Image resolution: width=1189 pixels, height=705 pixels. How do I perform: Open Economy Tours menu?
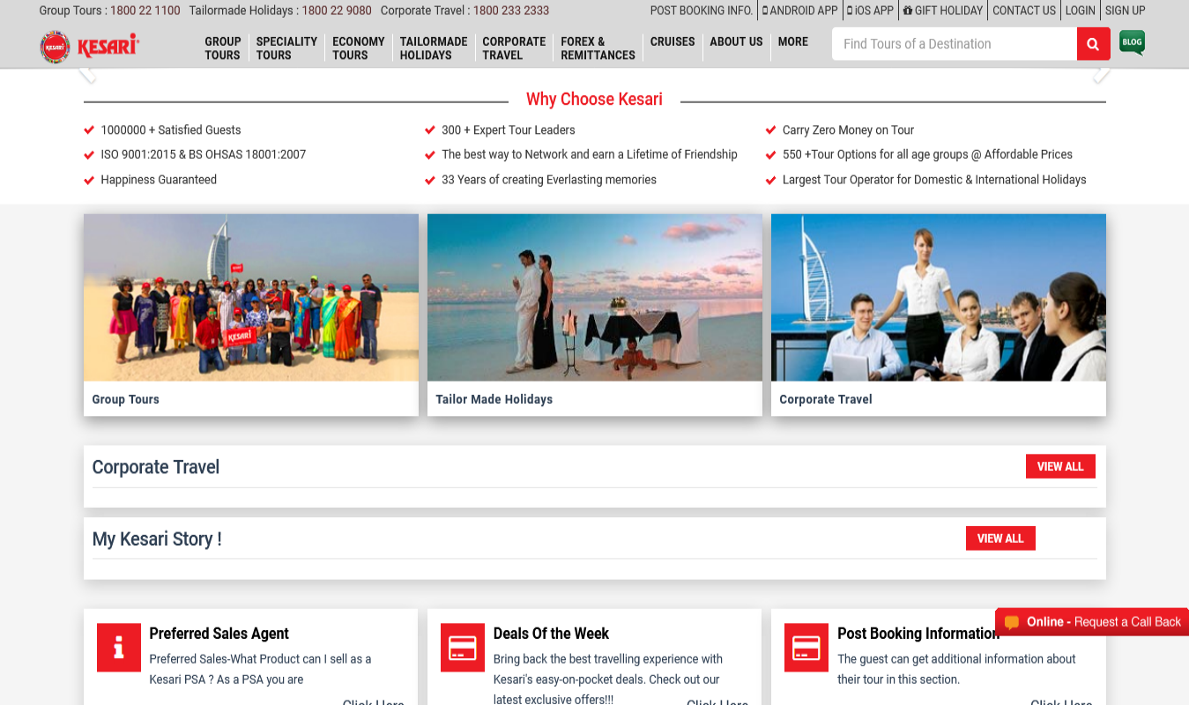[358, 48]
